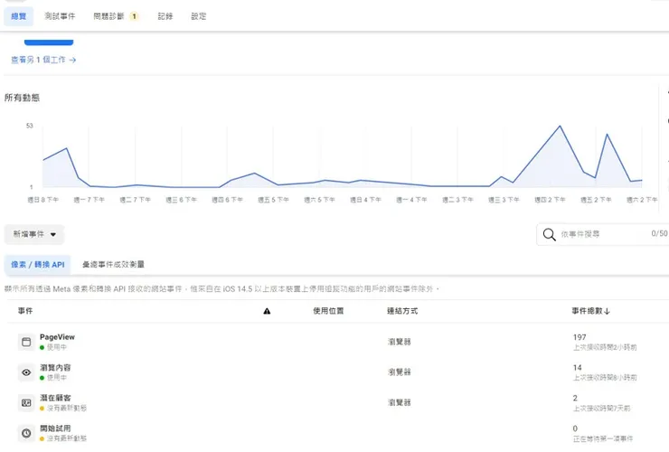Open the 瀏覽內容 event row
This screenshot has width=669, height=452.
click(x=337, y=372)
